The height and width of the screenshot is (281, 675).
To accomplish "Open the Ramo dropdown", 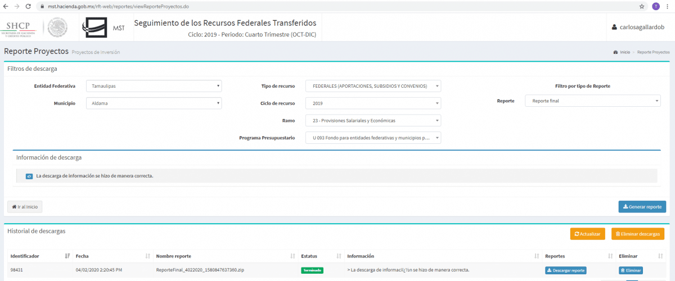I will click(373, 120).
